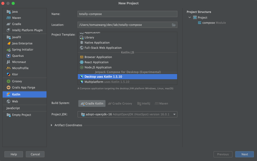This screenshot has height=161, width=257.
Task: Click the Micronaut icon
Action: [x=9, y=62]
